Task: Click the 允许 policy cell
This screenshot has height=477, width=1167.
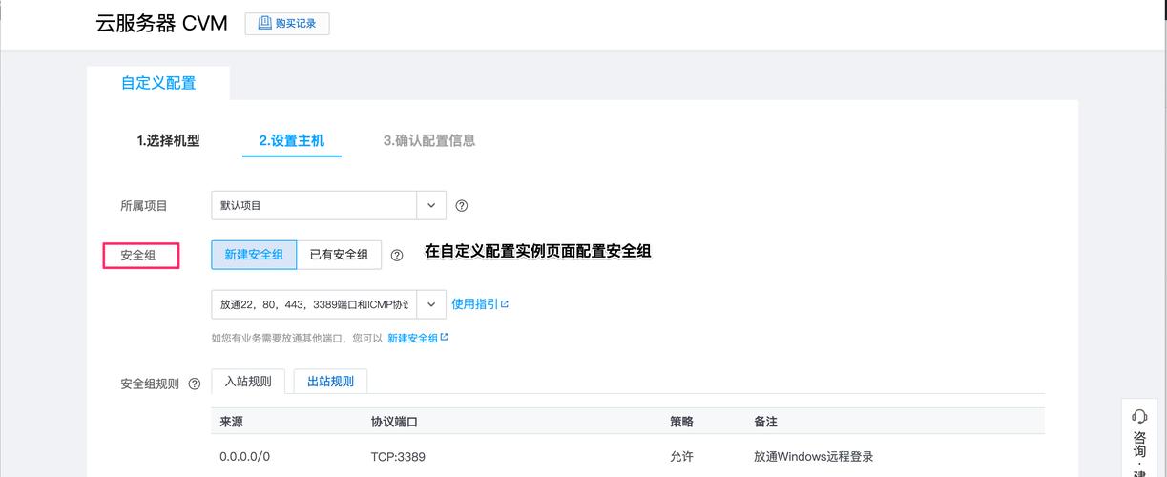Action: pos(681,457)
